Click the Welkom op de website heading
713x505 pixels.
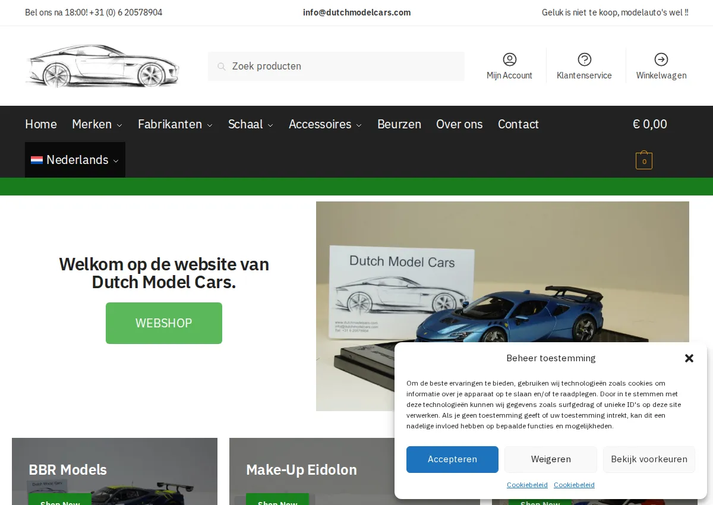coord(164,273)
